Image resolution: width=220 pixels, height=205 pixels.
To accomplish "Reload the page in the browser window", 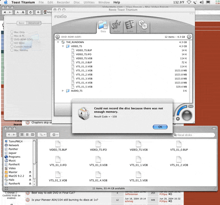I will point(31,12).
